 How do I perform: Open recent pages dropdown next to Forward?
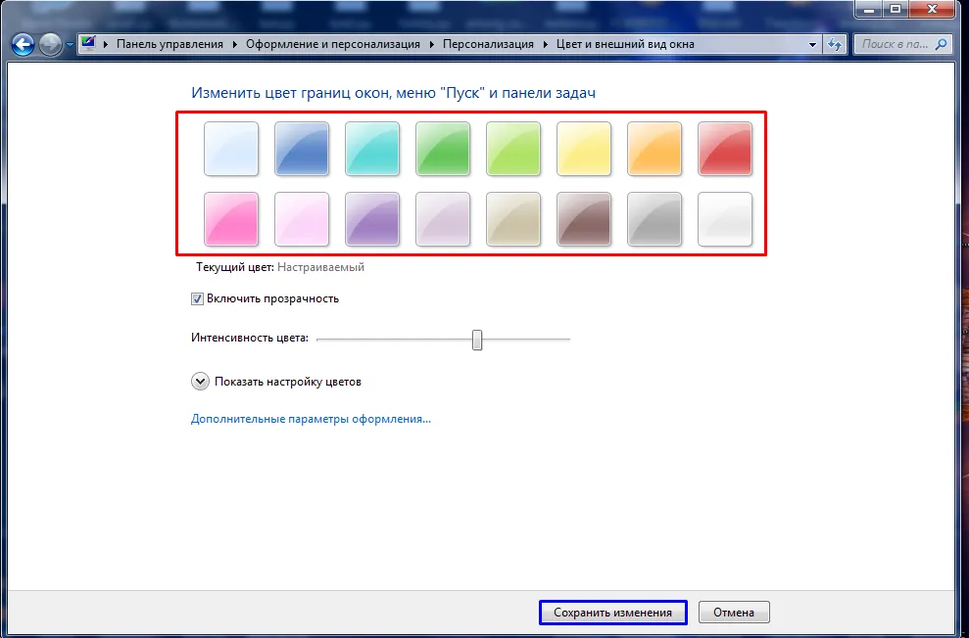pyautogui.click(x=70, y=44)
